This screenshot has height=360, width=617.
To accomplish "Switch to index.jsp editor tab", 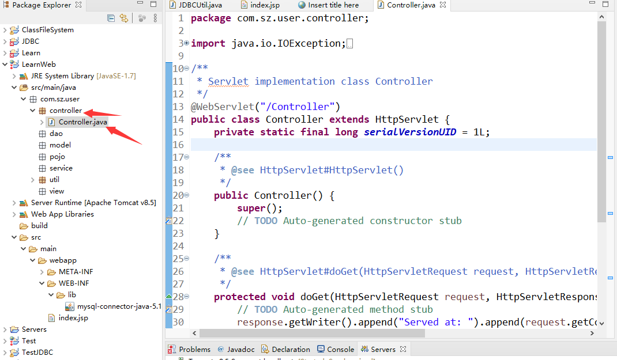I will pyautogui.click(x=261, y=5).
